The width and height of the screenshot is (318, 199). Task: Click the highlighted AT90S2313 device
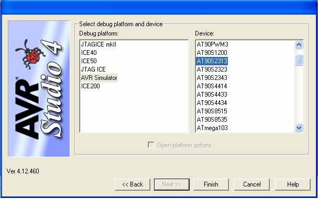point(212,61)
